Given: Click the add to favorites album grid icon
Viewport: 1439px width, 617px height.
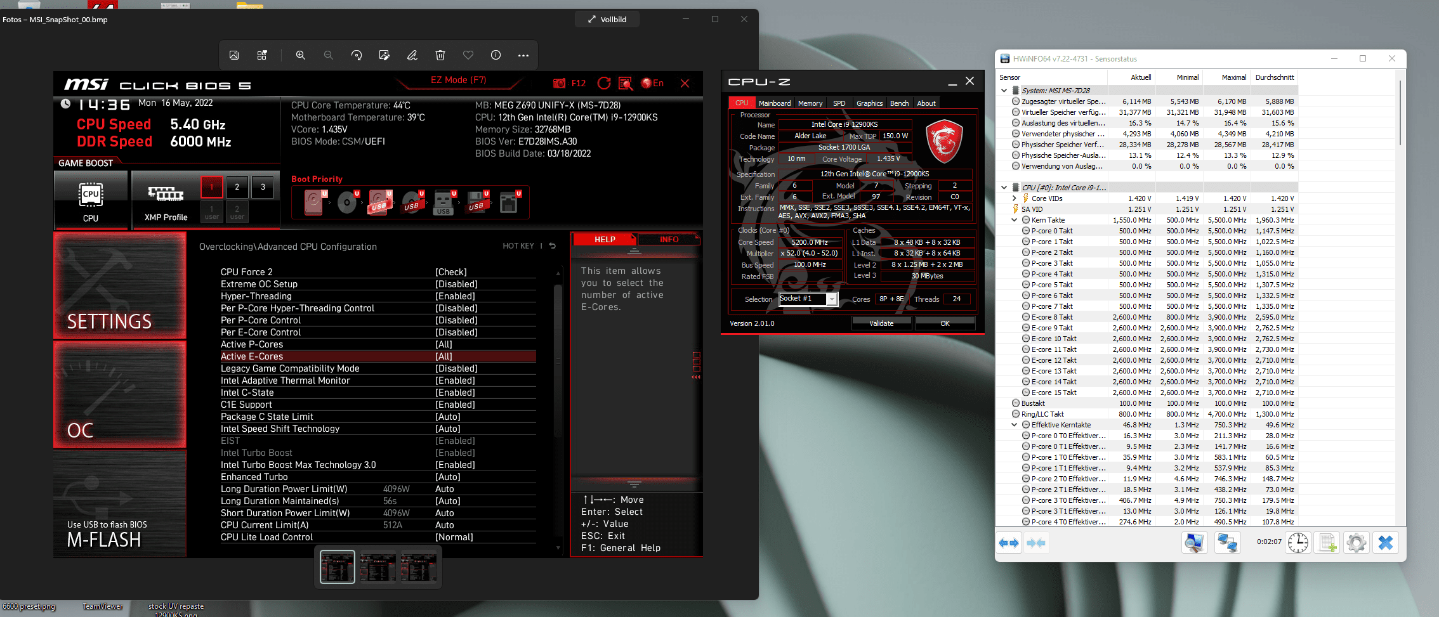Looking at the screenshot, I should click(x=262, y=55).
